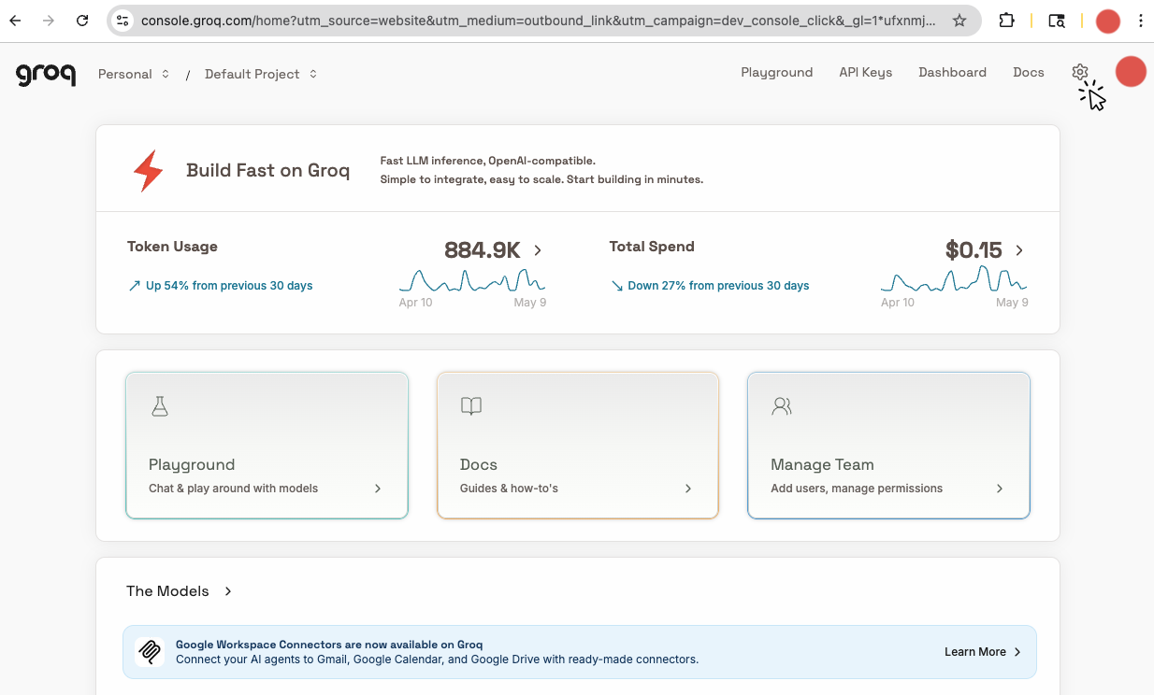Screen dimensions: 1154x695
Task: Click the Groq logo
Action: [x=46, y=74]
